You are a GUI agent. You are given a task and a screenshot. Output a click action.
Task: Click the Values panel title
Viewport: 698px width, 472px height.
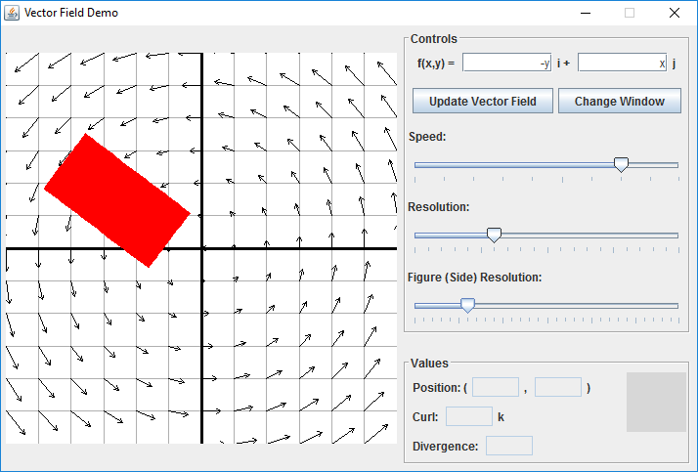[x=429, y=363]
